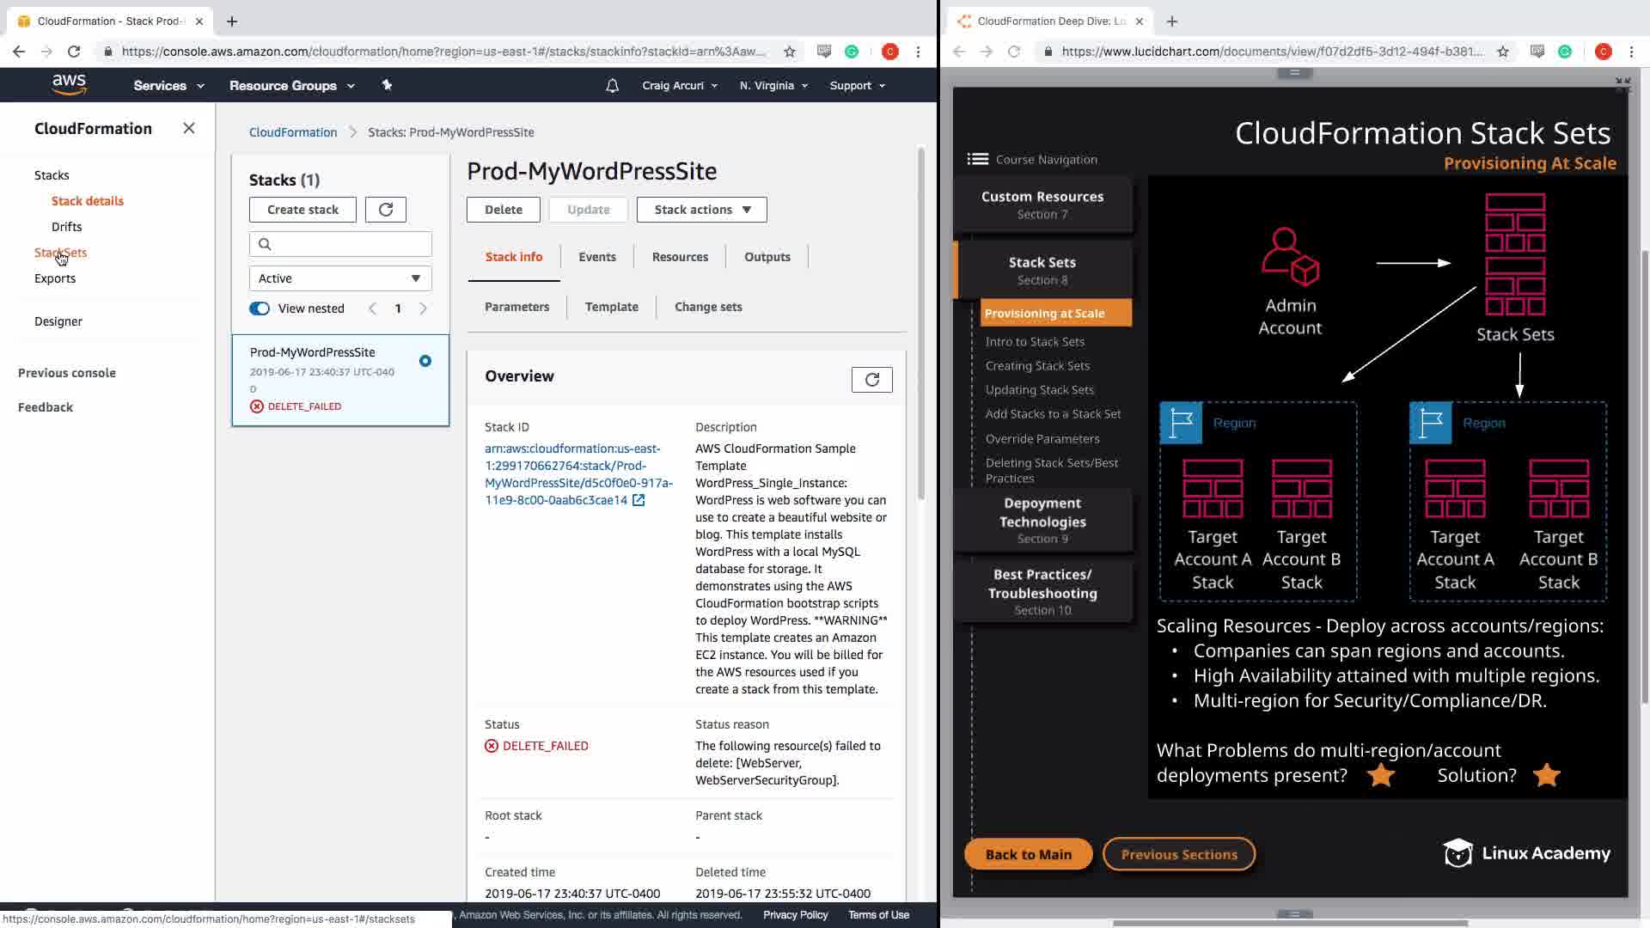Switch to the Template tab
Image resolution: width=1650 pixels, height=928 pixels.
611,307
